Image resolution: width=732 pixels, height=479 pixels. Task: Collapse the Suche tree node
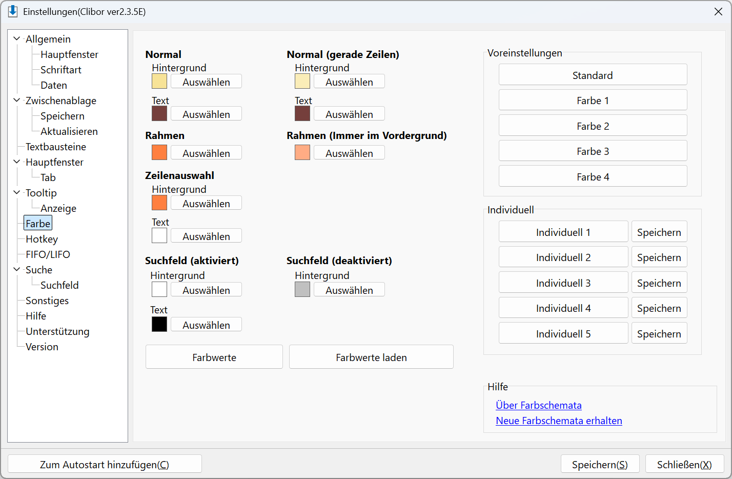point(17,270)
